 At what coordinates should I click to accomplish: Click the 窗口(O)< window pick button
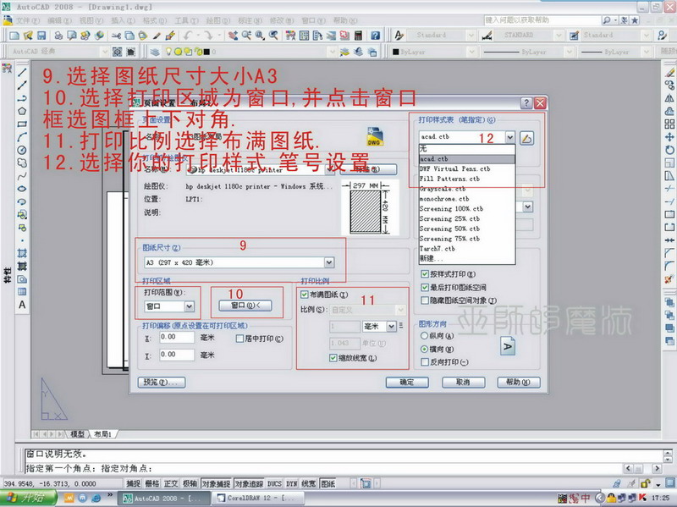pos(245,306)
